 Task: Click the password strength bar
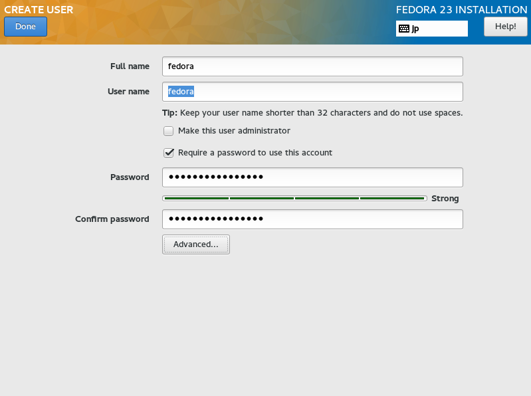click(294, 199)
